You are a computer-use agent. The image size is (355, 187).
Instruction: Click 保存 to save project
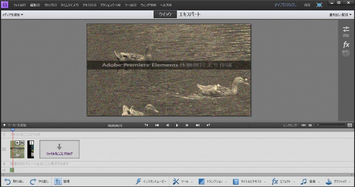click(307, 5)
